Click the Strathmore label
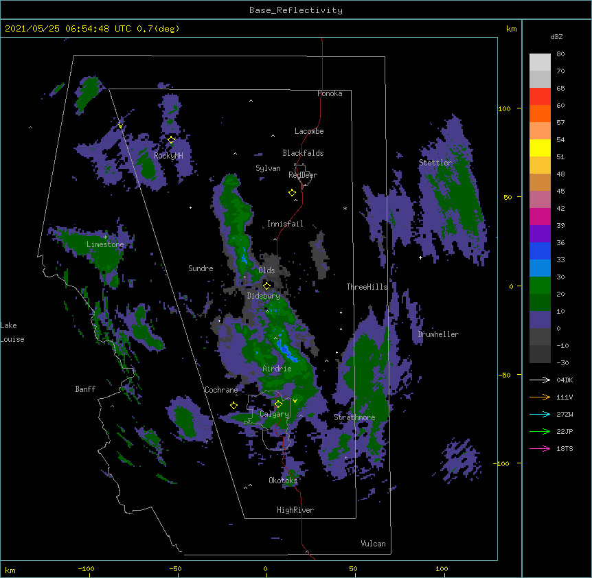592x578 pixels. pos(354,417)
